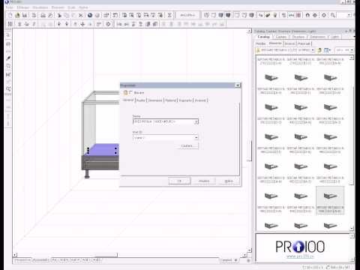Open the Element menu in menu bar
360x270 pixels.
click(58, 7)
